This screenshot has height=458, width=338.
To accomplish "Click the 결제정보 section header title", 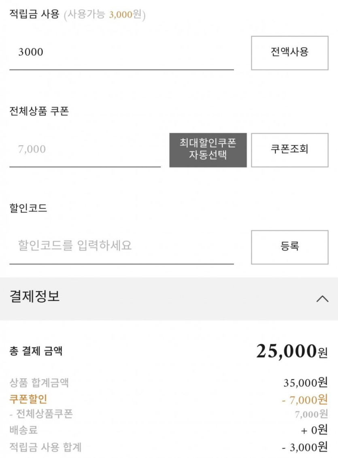I will click(x=35, y=296).
